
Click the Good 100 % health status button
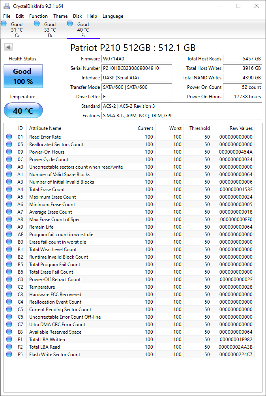pyautogui.click(x=23, y=76)
